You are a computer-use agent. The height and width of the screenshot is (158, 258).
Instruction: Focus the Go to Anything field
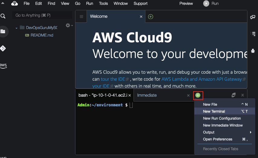[42, 15]
